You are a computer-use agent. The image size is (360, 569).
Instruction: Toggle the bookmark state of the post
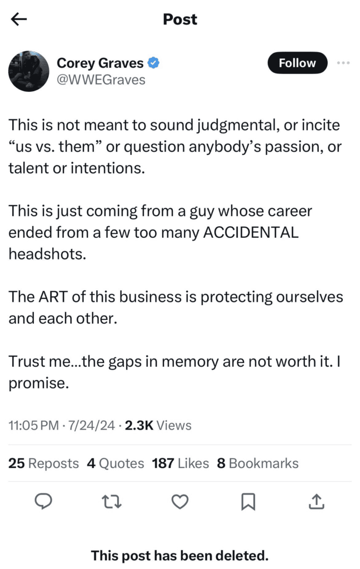pos(248,502)
